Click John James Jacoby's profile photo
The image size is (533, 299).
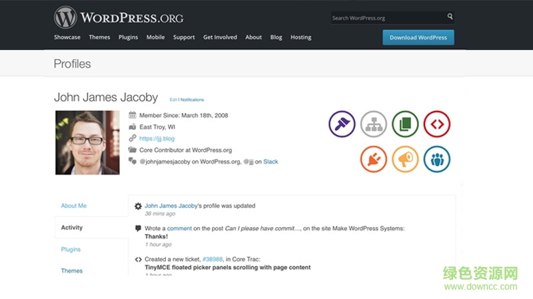click(88, 143)
